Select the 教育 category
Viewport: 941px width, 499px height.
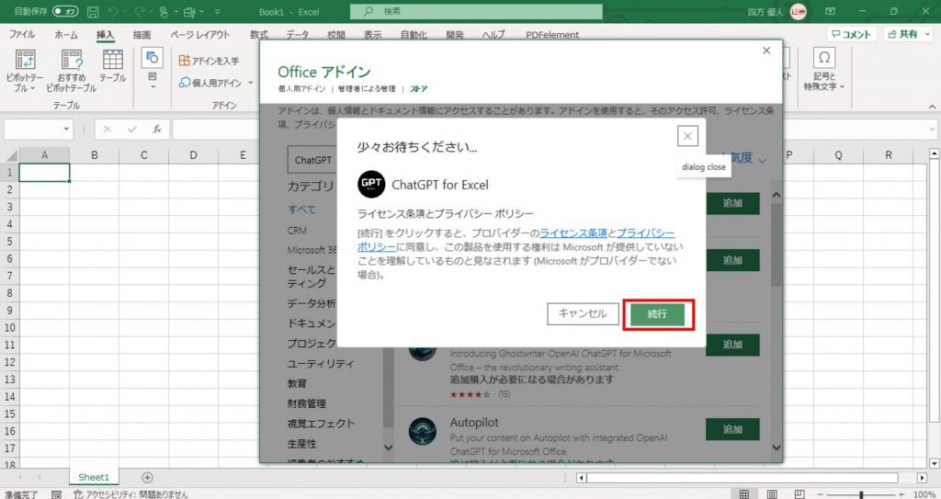pos(297,383)
